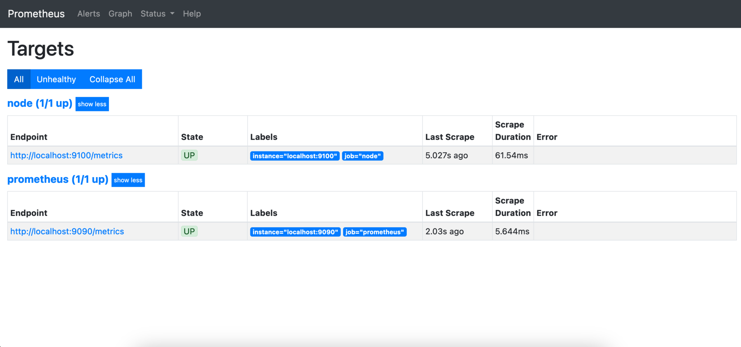Collapse every job group with Collapse All

tap(112, 79)
